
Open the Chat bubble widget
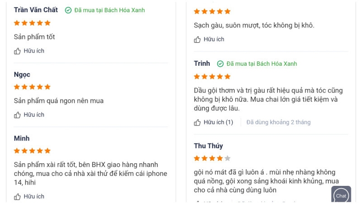pos(341,194)
